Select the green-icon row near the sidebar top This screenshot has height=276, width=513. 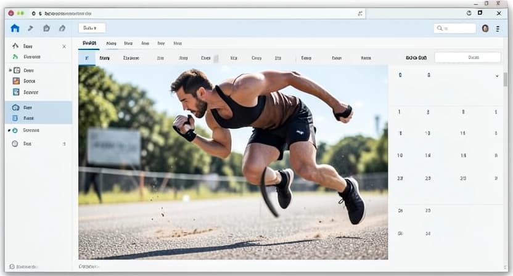pyautogui.click(x=39, y=57)
